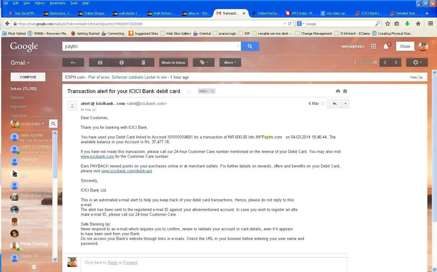This screenshot has height=272, width=437.
Task: Open the Firefox downloads arrow
Action: point(407,24)
